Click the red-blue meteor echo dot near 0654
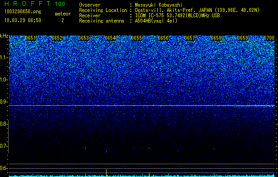This screenshot has width=278, height=177. coord(106,152)
